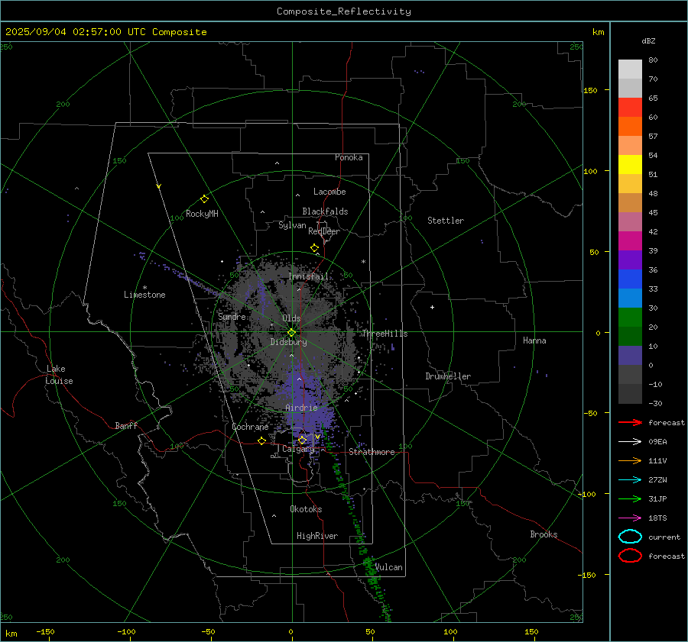
Task: Click the Hanna label
Action: [534, 340]
